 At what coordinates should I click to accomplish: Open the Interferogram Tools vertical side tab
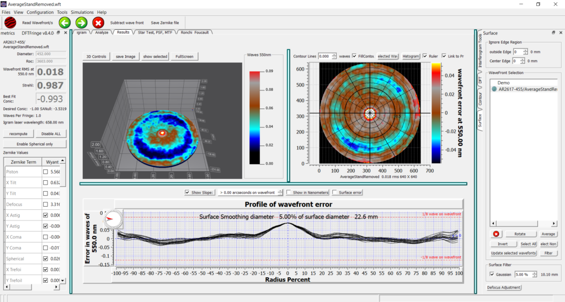[480, 51]
